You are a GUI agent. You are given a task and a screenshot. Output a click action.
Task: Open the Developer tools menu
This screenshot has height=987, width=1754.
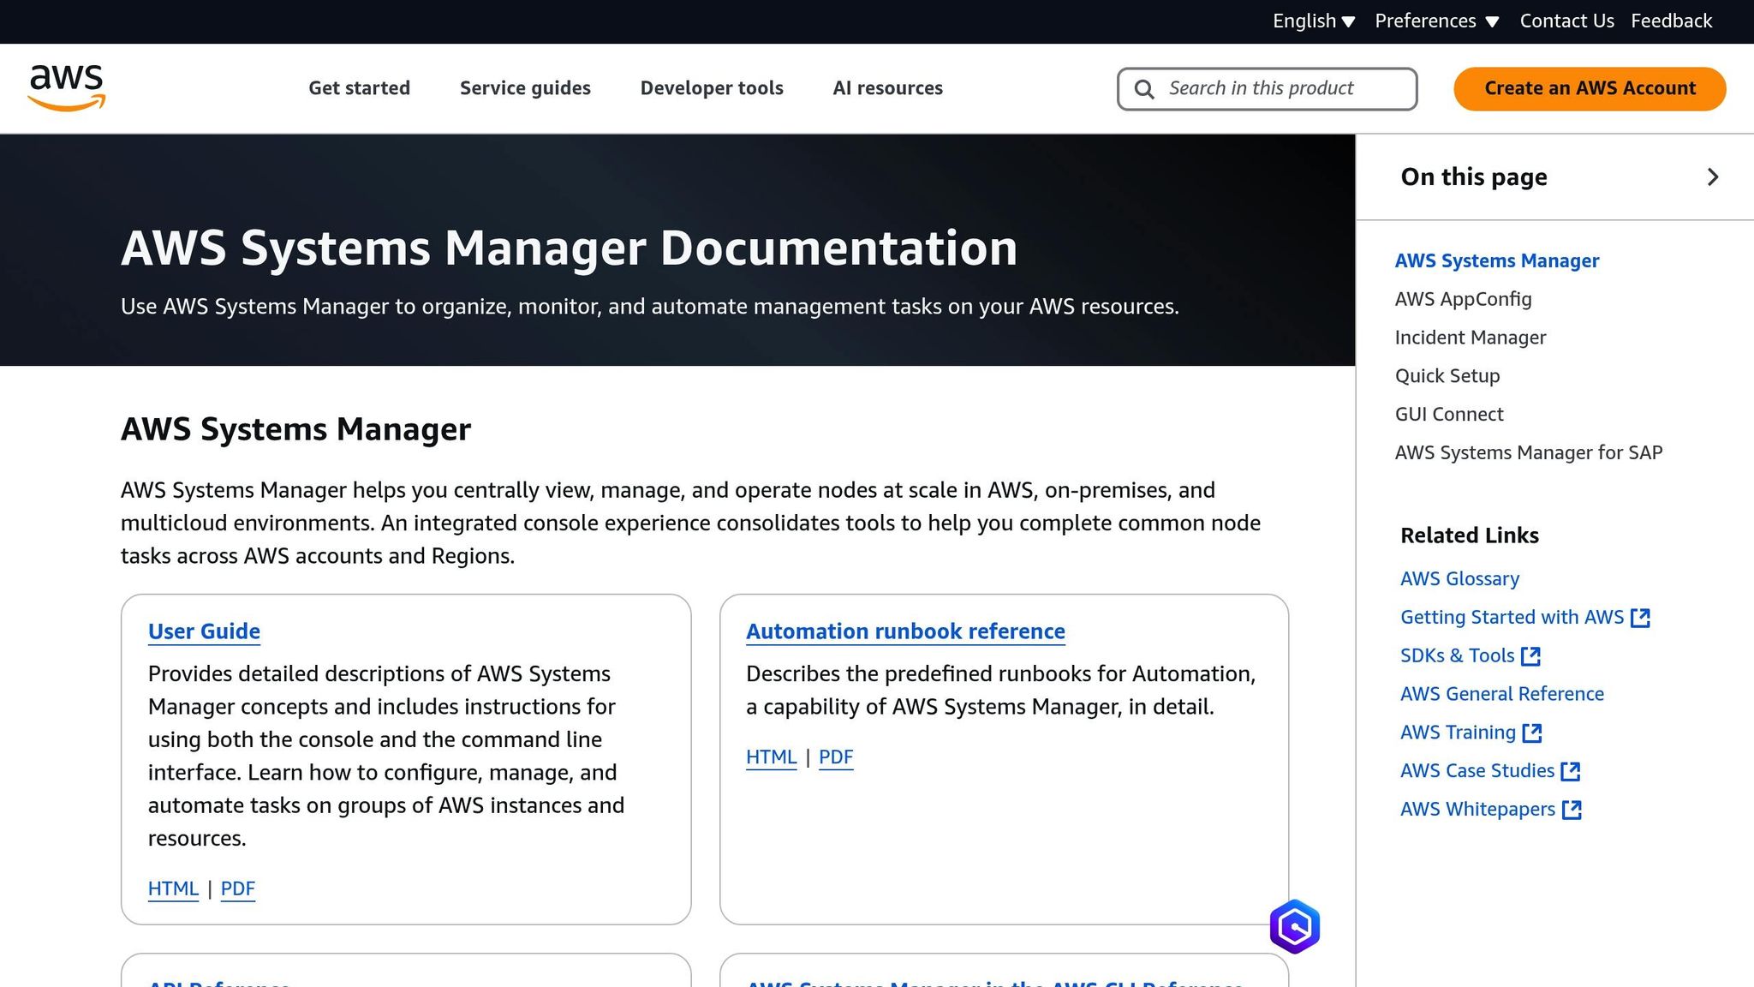[x=712, y=88]
